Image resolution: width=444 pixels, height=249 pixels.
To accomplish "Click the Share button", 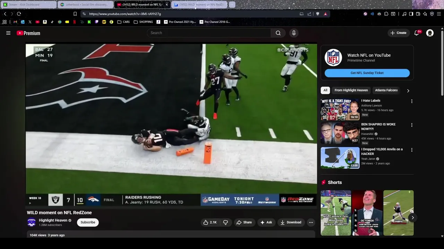I will point(244,222).
